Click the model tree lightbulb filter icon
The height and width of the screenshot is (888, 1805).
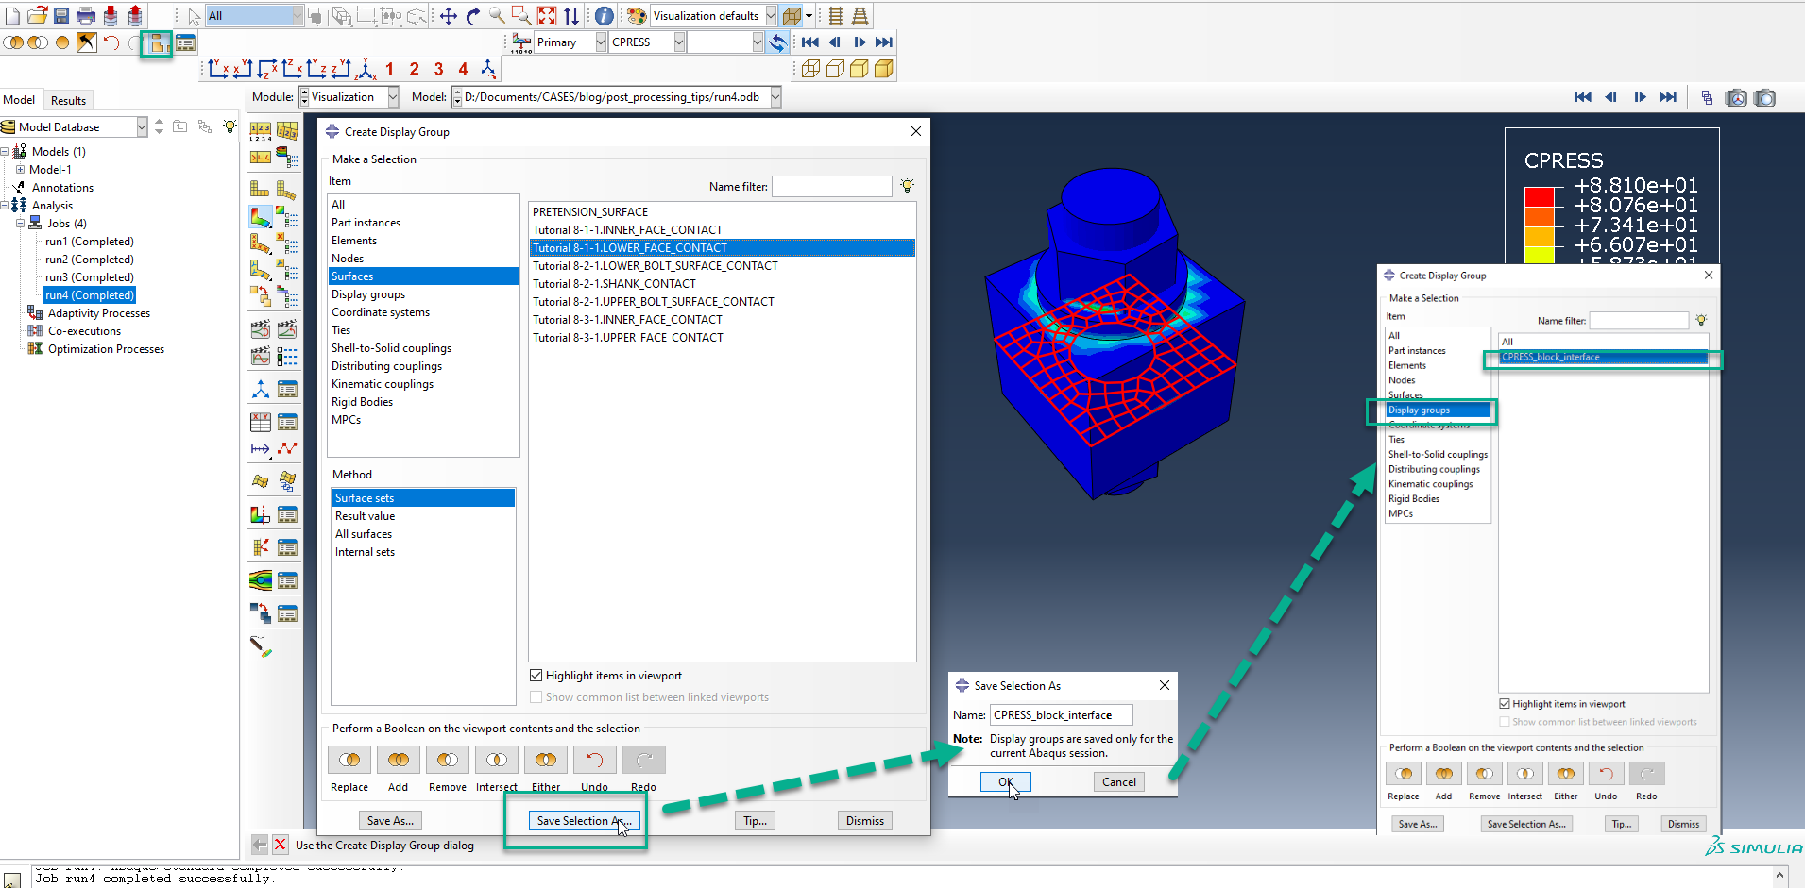(230, 126)
